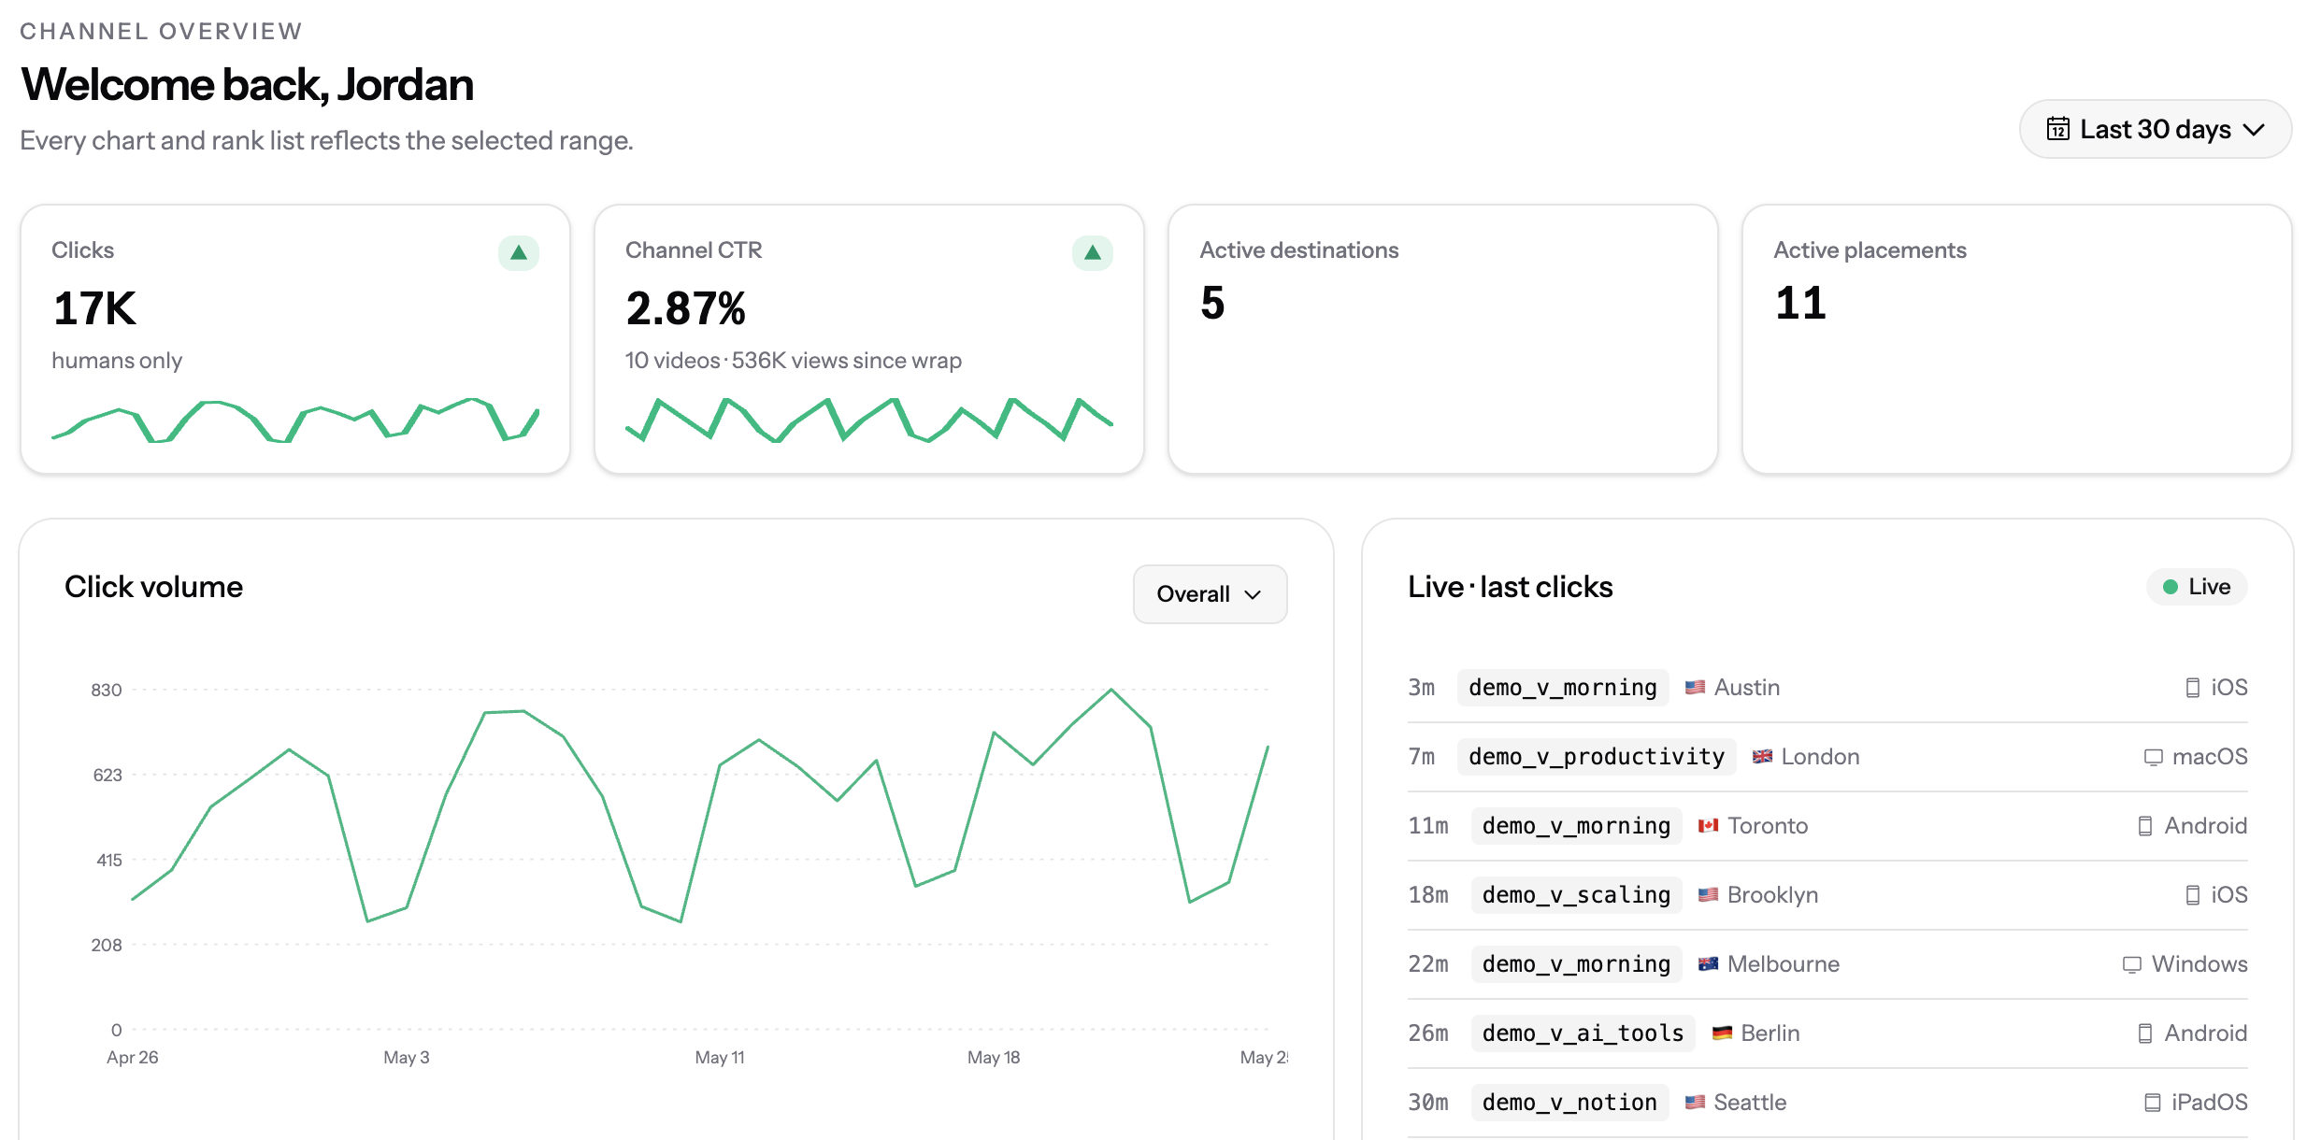Select the demo_v_notion tag
Viewport: 2307px width, 1140px height.
(1569, 1103)
